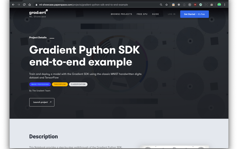
Task: Go back to the previous page
Action: coord(13,5)
